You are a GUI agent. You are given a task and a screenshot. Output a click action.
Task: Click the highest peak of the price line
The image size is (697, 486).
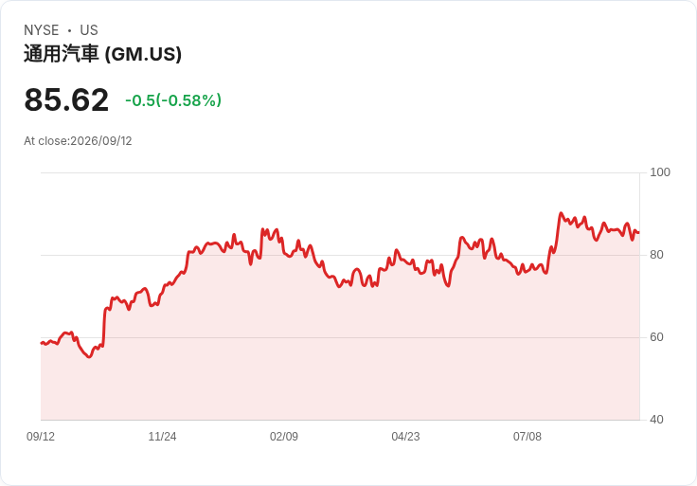(x=561, y=213)
